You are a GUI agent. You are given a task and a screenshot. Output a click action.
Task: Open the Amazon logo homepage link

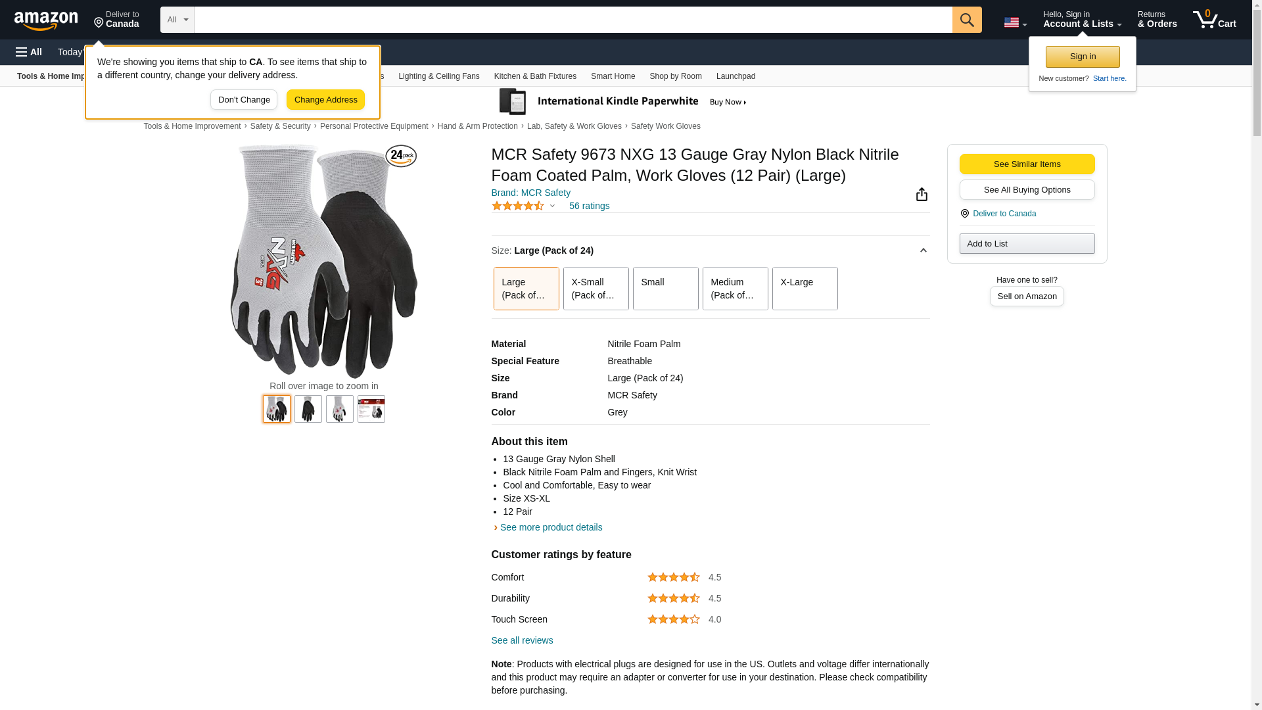click(x=46, y=20)
